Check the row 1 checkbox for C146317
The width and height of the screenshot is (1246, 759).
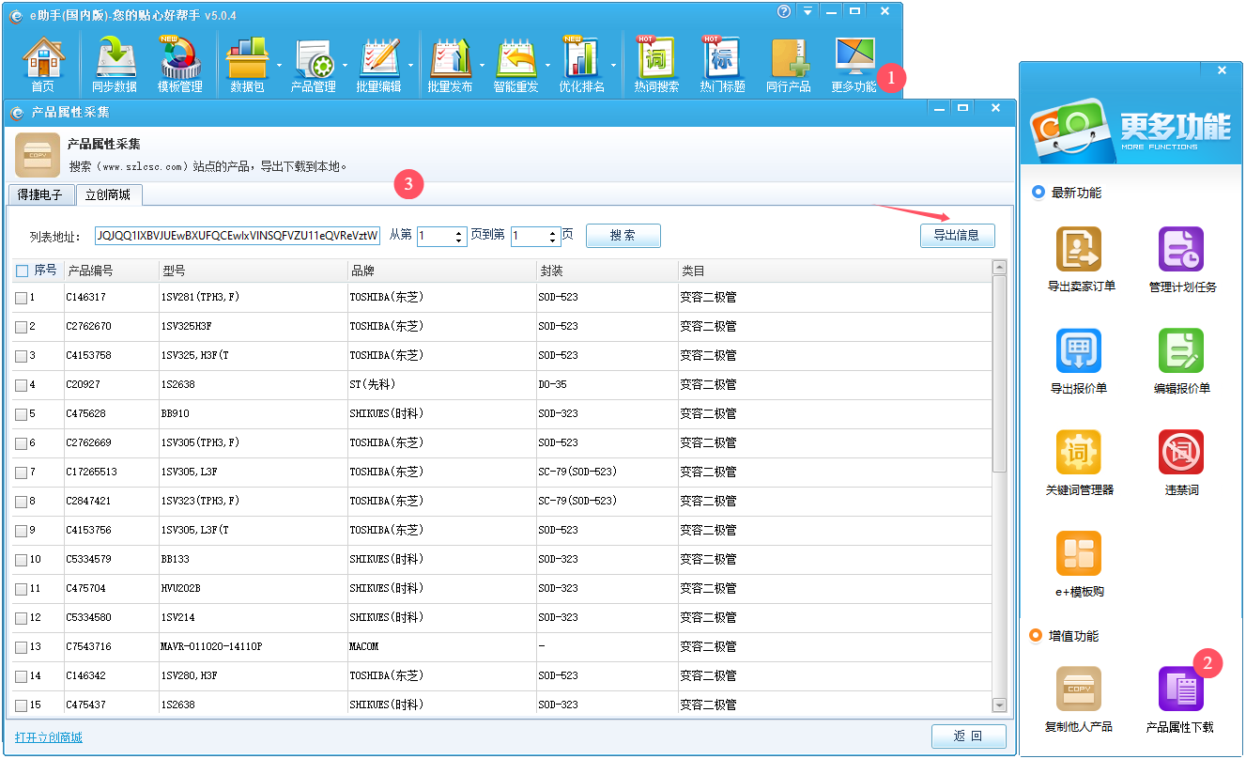(21, 298)
